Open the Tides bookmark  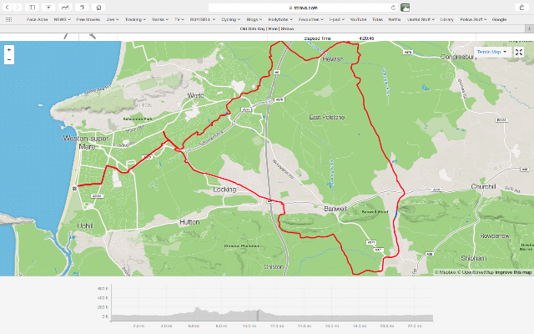pos(377,19)
